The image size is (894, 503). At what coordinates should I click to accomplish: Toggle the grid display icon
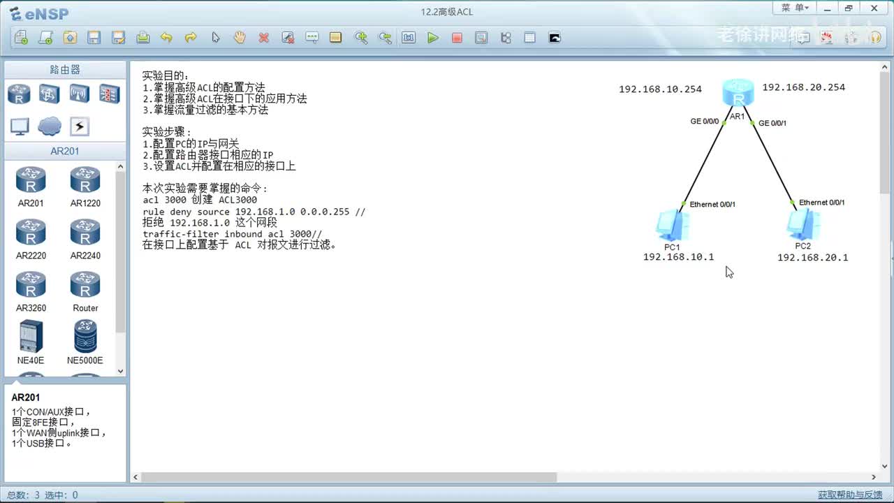tap(530, 38)
